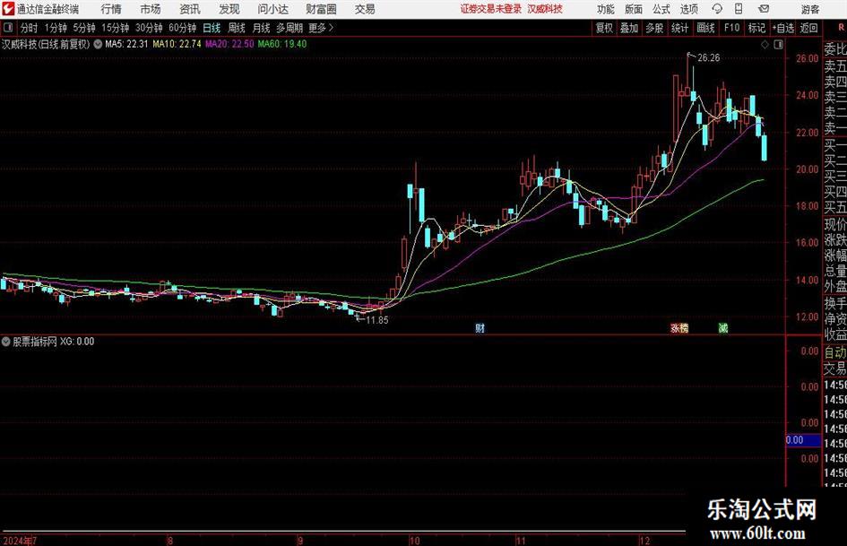Click the diamond icon at chart top-right
This screenshot has width=847, height=546.
(x=765, y=45)
